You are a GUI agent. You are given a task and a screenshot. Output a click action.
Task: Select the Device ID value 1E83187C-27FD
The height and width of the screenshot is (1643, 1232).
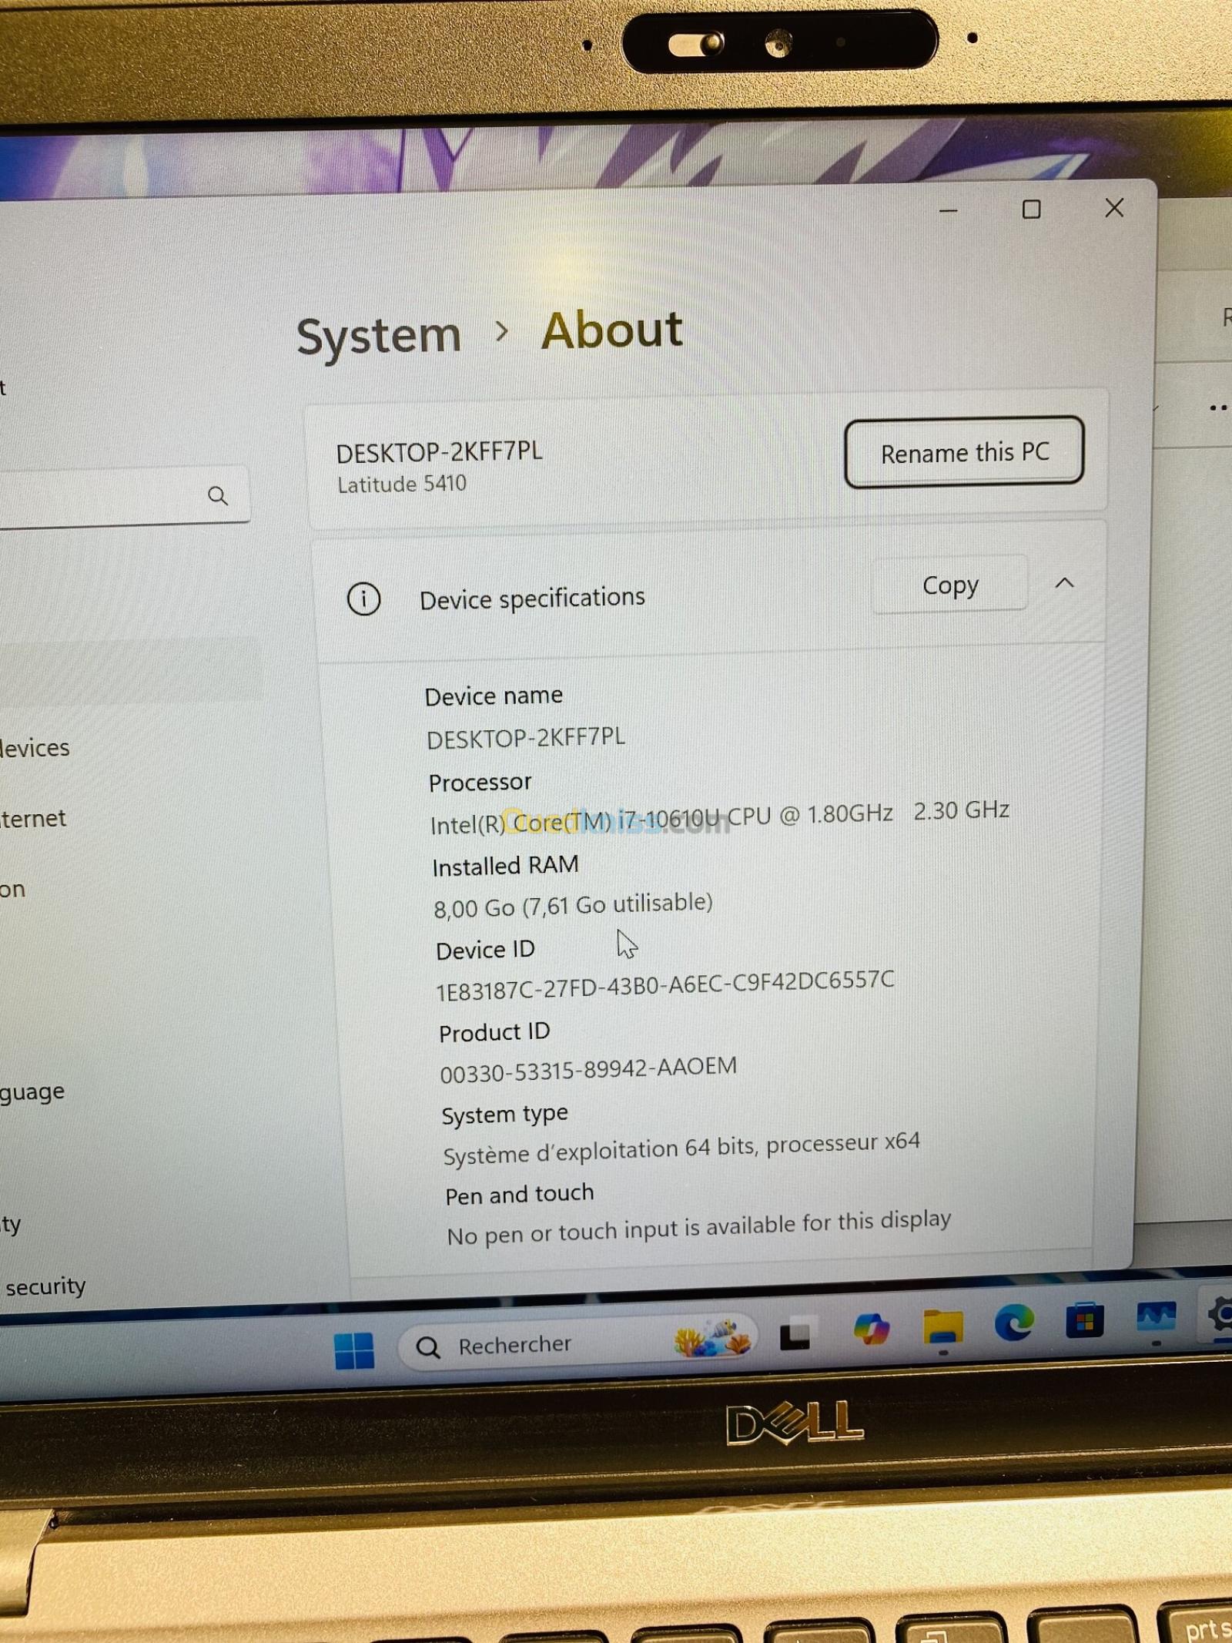pyautogui.click(x=665, y=985)
